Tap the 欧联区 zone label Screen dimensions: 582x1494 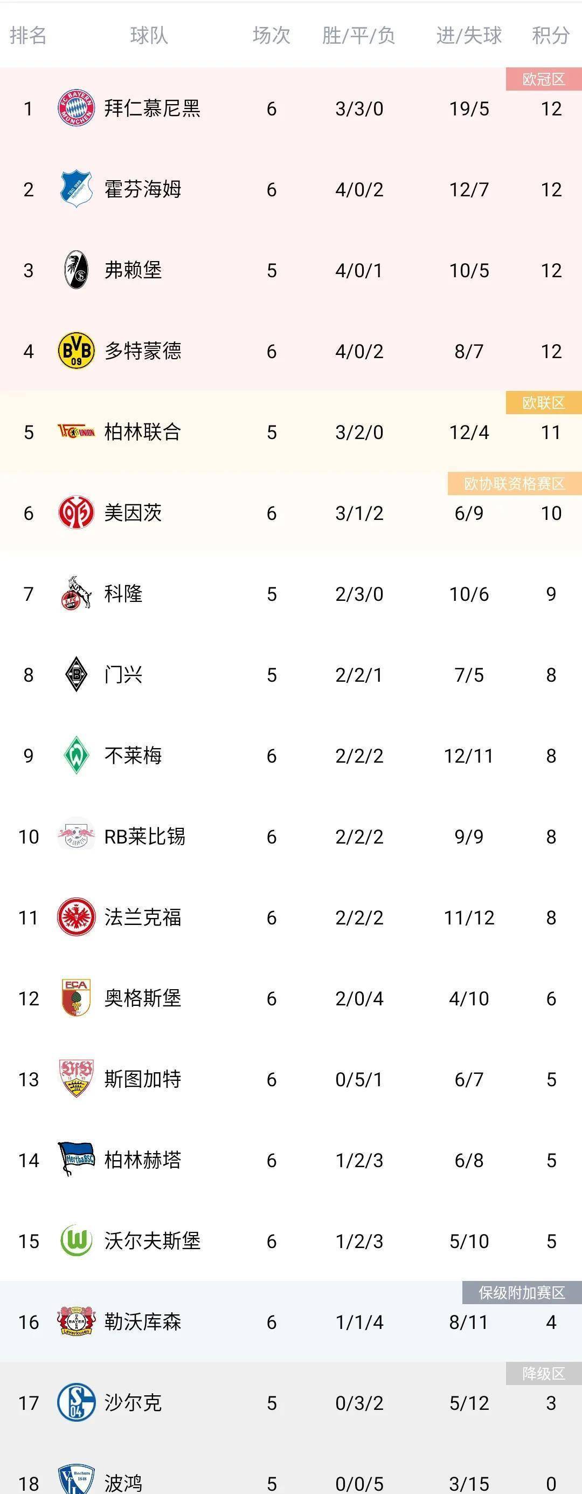pyautogui.click(x=544, y=402)
